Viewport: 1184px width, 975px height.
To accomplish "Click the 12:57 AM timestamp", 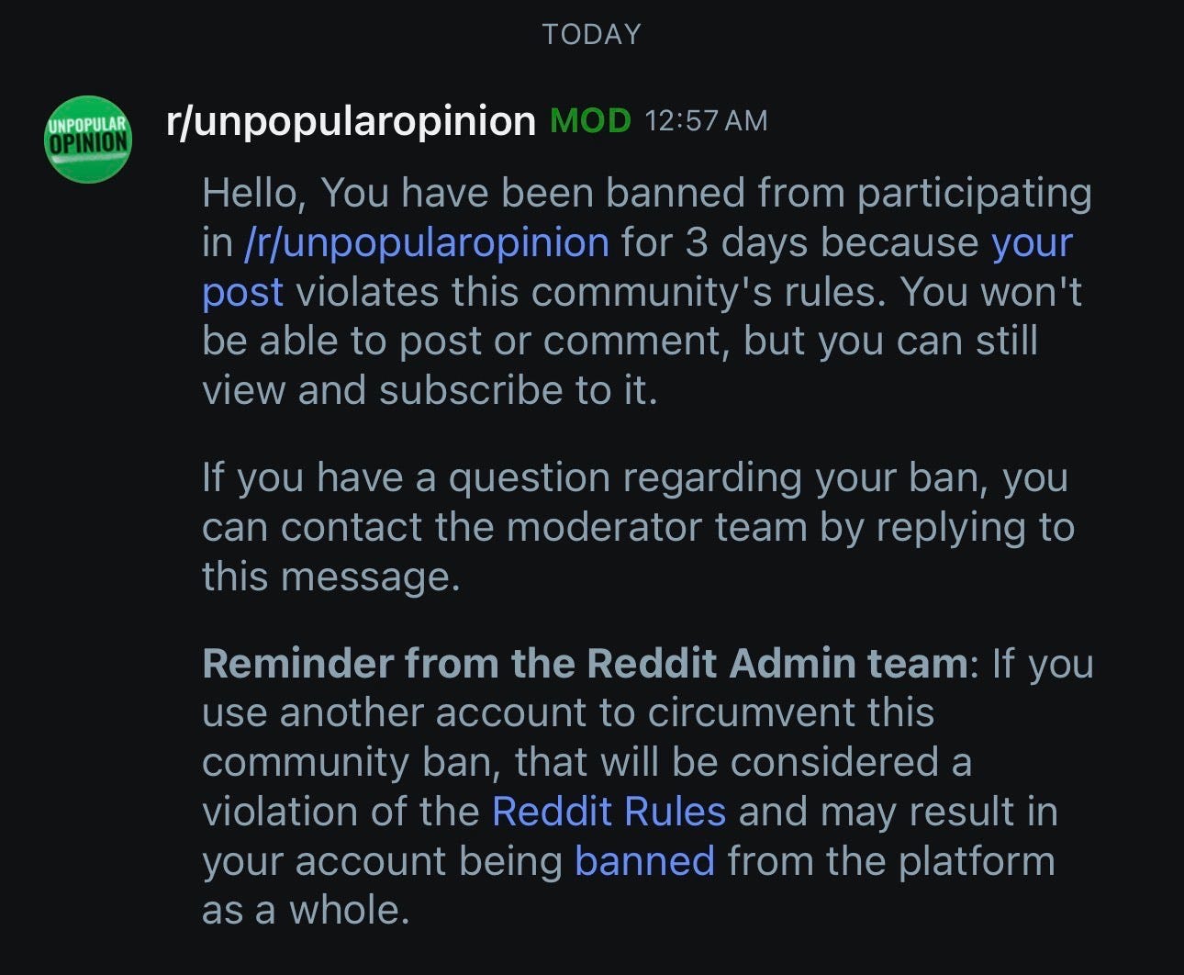I will coord(706,121).
